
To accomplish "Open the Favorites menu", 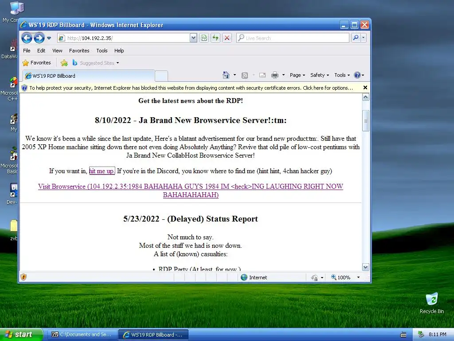I will click(x=79, y=51).
